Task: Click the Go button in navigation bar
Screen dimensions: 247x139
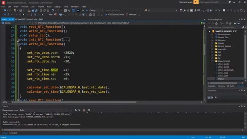Action: click(203, 23)
